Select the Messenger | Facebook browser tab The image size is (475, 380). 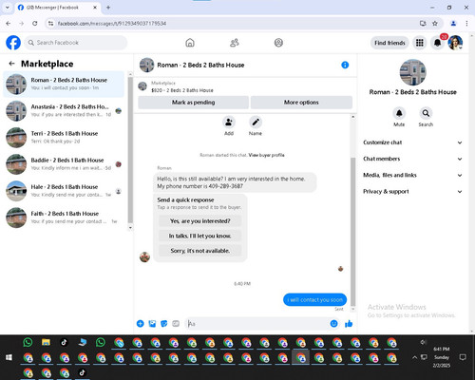[57, 8]
